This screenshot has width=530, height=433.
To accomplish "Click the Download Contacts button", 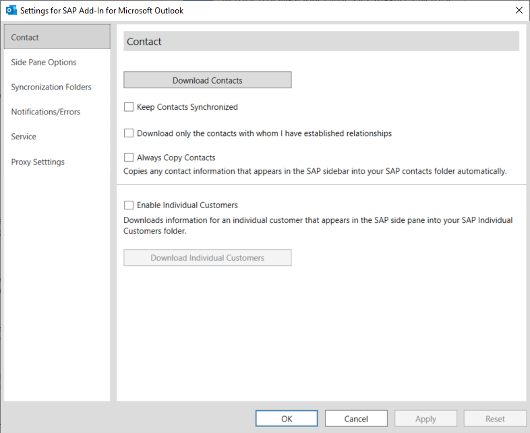I will 208,80.
